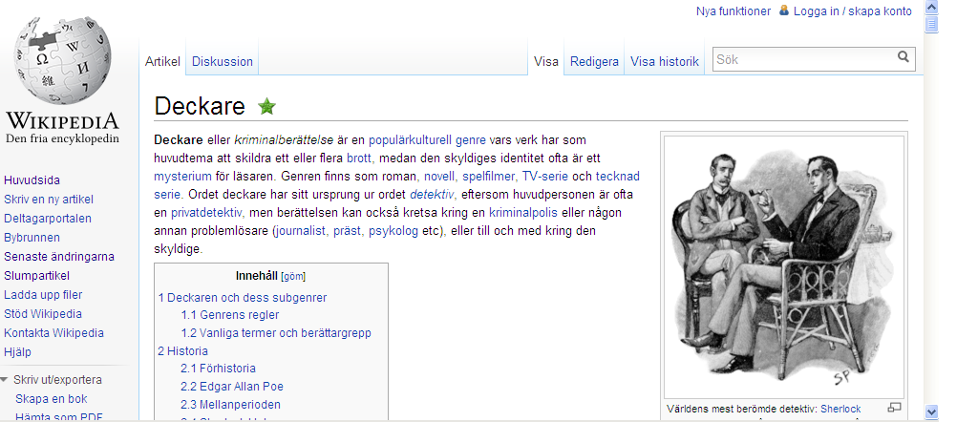This screenshot has height=422, width=978.
Task: Click the Nya funktioner link
Action: click(x=733, y=11)
